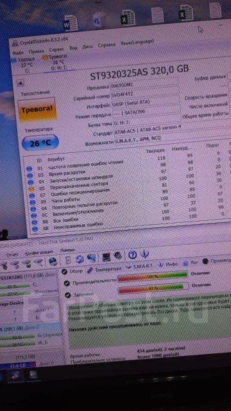The width and height of the screenshot is (231, 411).
Task: Click the orange status circle beside Тревога
Action: click(46, 58)
